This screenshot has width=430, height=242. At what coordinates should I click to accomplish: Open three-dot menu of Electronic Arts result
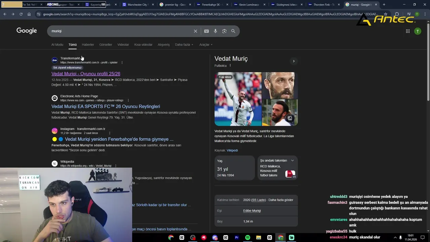click(128, 100)
